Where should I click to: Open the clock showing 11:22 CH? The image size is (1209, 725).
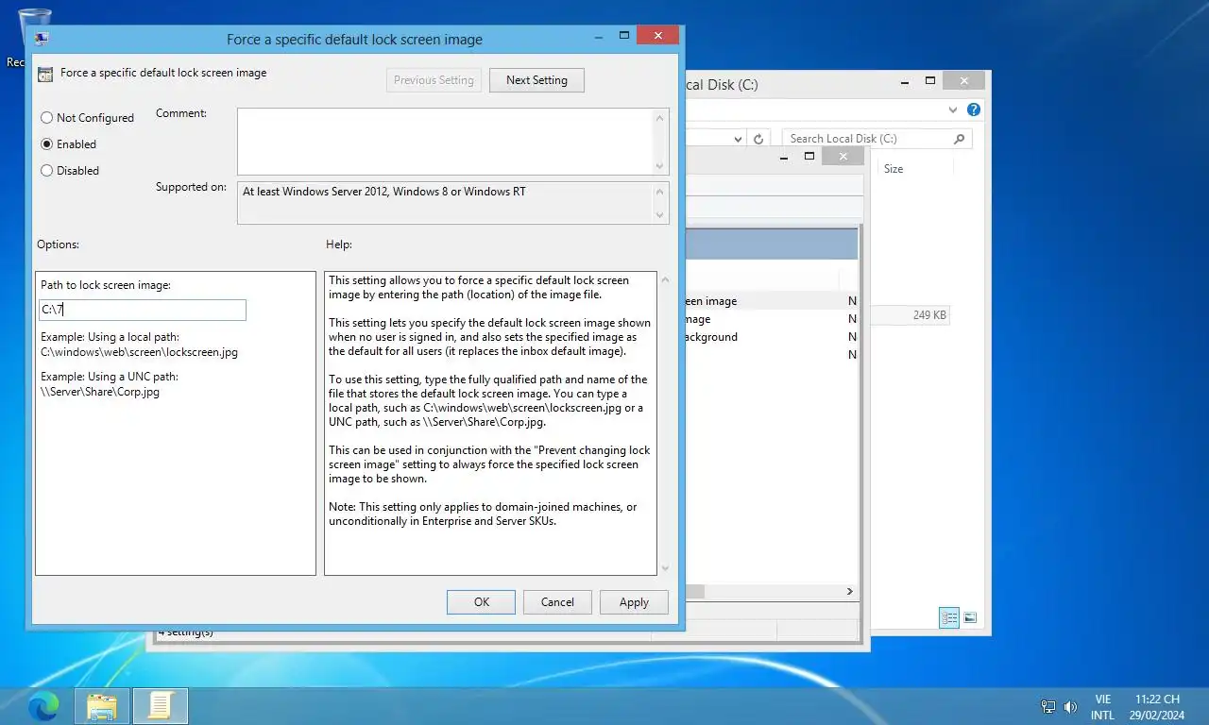click(1158, 707)
